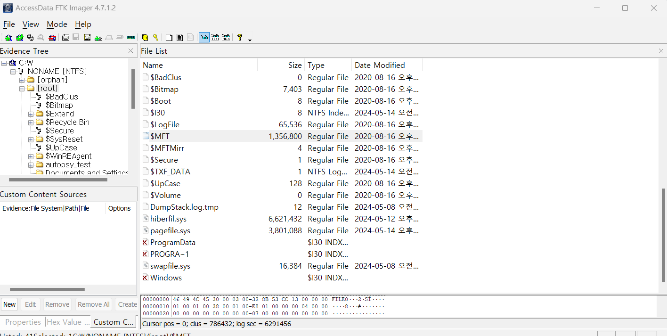Click the Create Disk Image icon
Viewport: 667px width, 336px height.
(65, 37)
